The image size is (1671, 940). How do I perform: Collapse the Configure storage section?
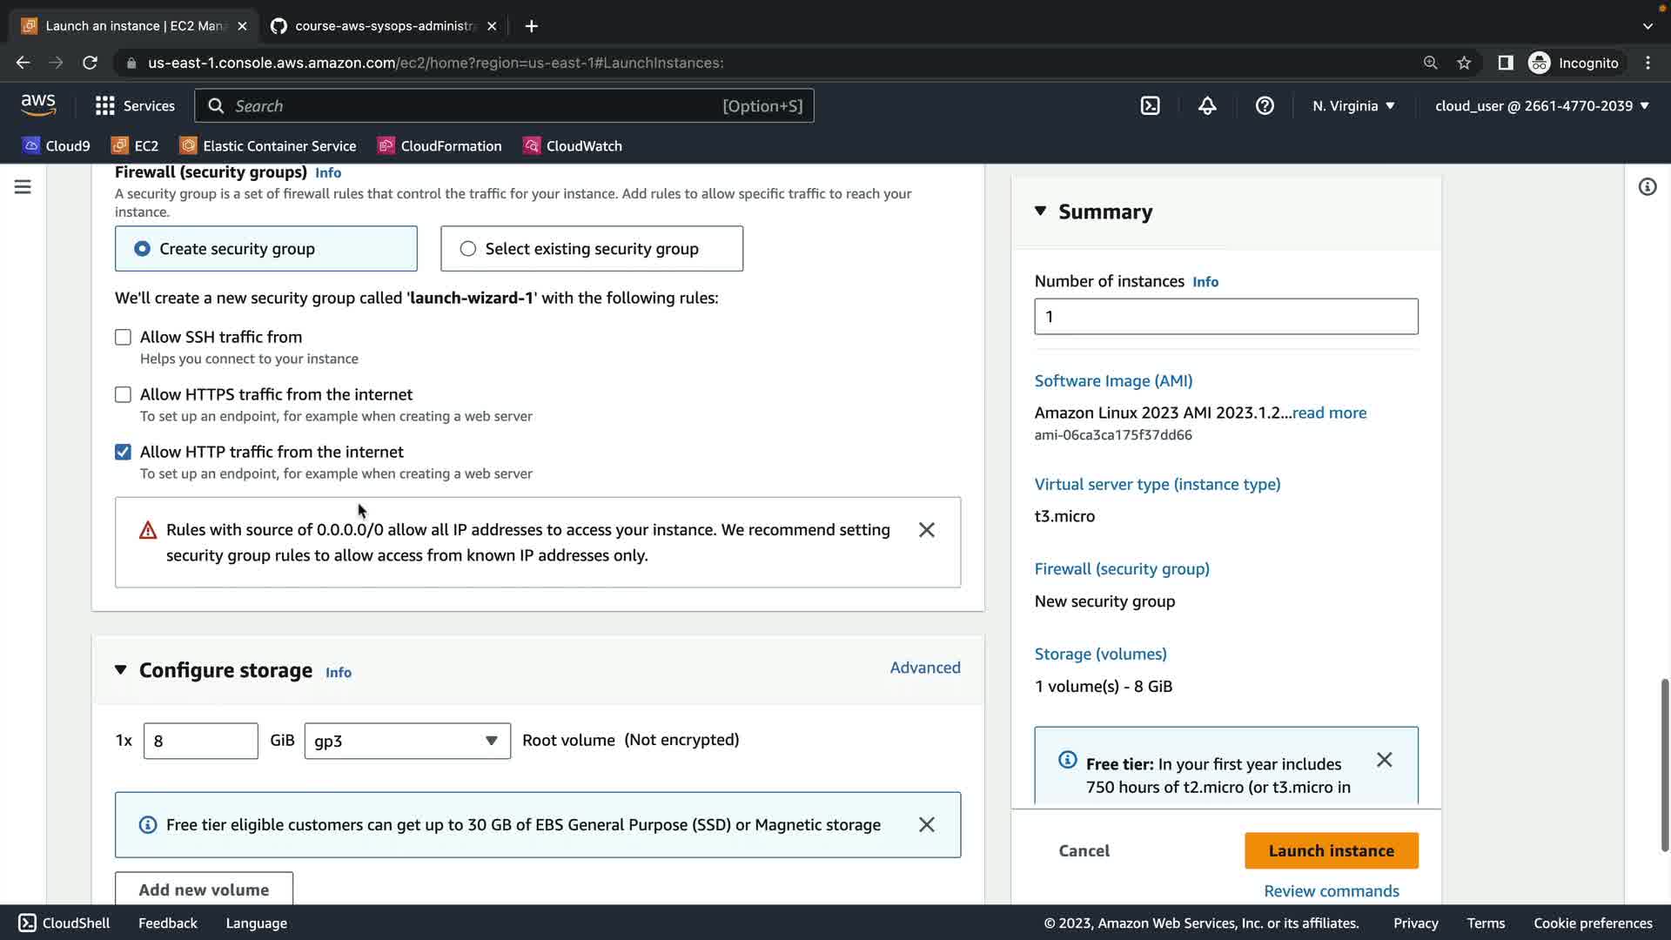click(x=121, y=669)
